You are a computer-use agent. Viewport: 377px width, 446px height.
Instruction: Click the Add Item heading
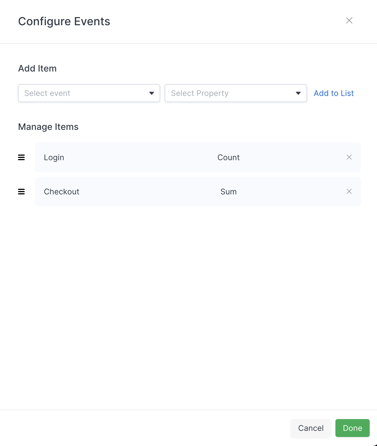tap(37, 68)
